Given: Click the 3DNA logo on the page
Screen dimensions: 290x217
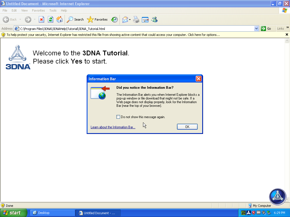Looking at the screenshot, I should tap(18, 57).
